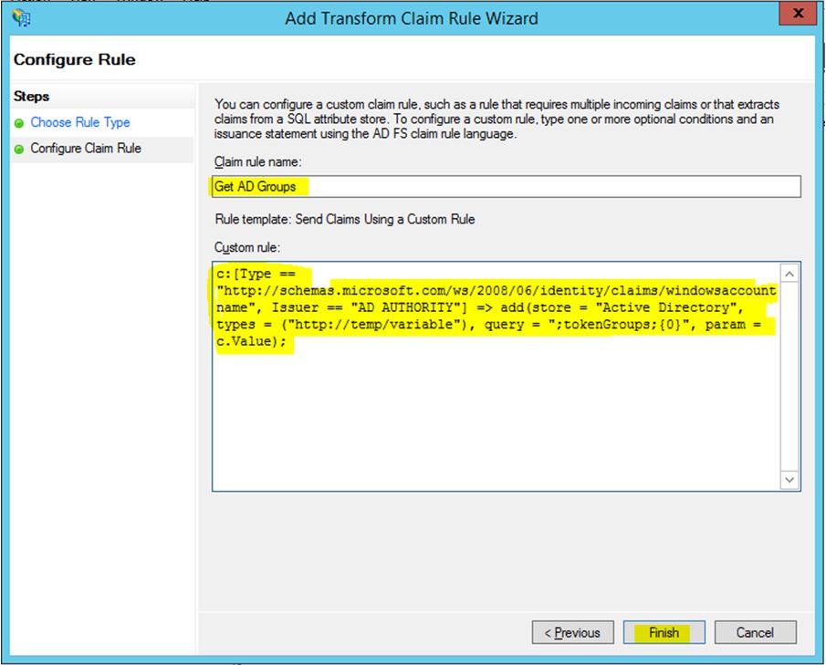Click the wizard title bar text
Viewport: 826px width, 665px height.
(x=412, y=18)
